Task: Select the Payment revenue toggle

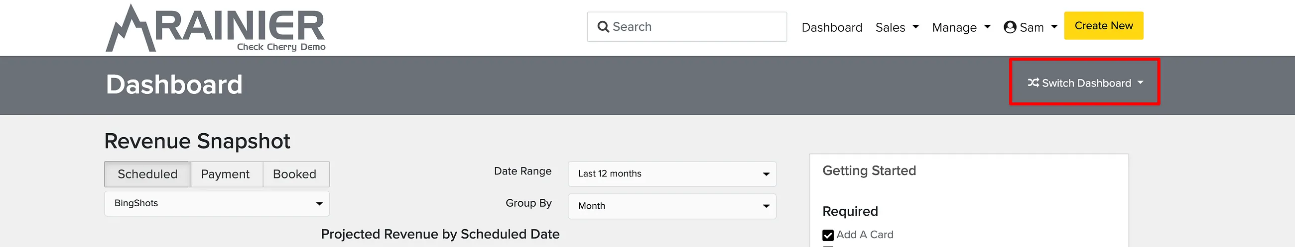Action: coord(226,174)
